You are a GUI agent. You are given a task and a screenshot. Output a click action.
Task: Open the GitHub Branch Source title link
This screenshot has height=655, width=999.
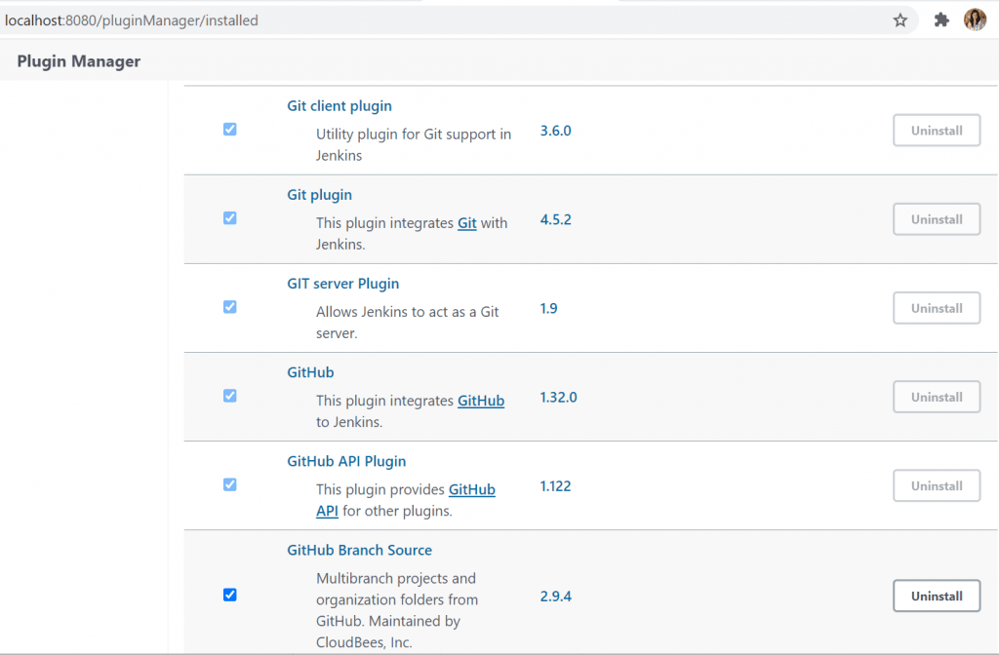pos(359,550)
